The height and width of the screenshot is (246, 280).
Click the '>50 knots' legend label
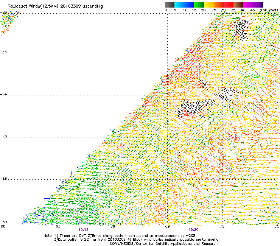[269, 10]
